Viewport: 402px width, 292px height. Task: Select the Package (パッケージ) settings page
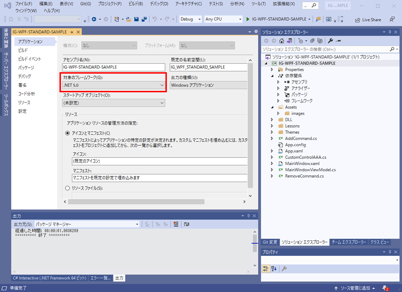point(26,68)
